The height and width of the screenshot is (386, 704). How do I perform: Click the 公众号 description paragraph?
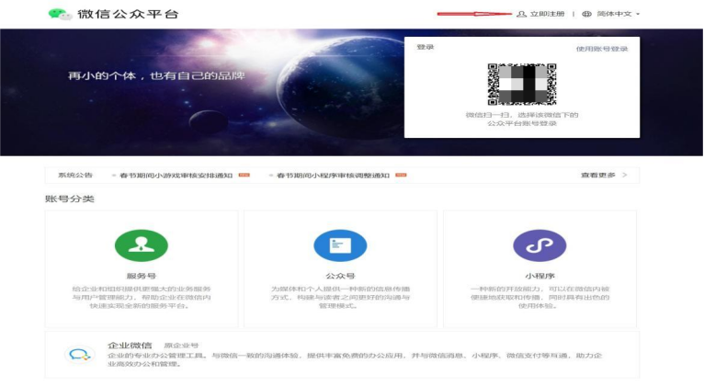click(340, 297)
